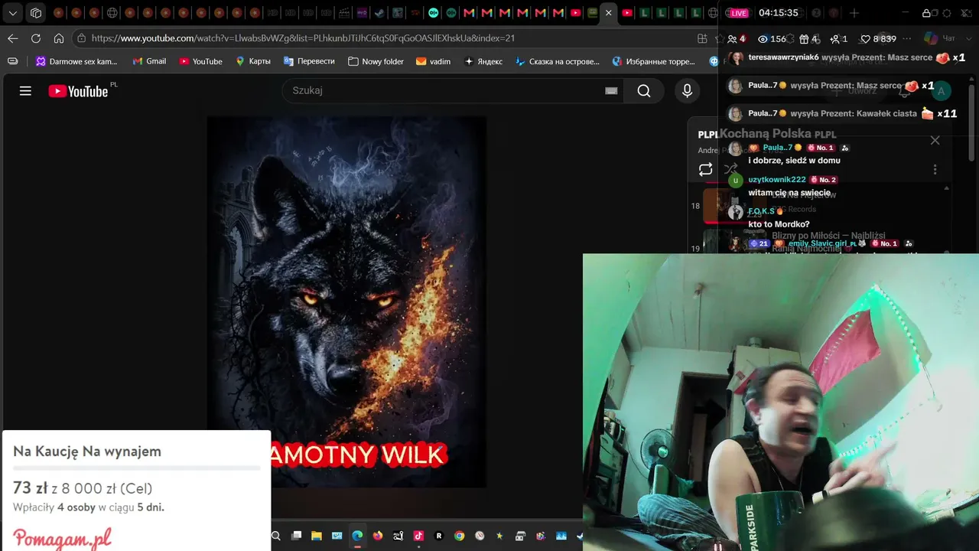
Task: Click the YouTube search magnifier button
Action: (644, 90)
